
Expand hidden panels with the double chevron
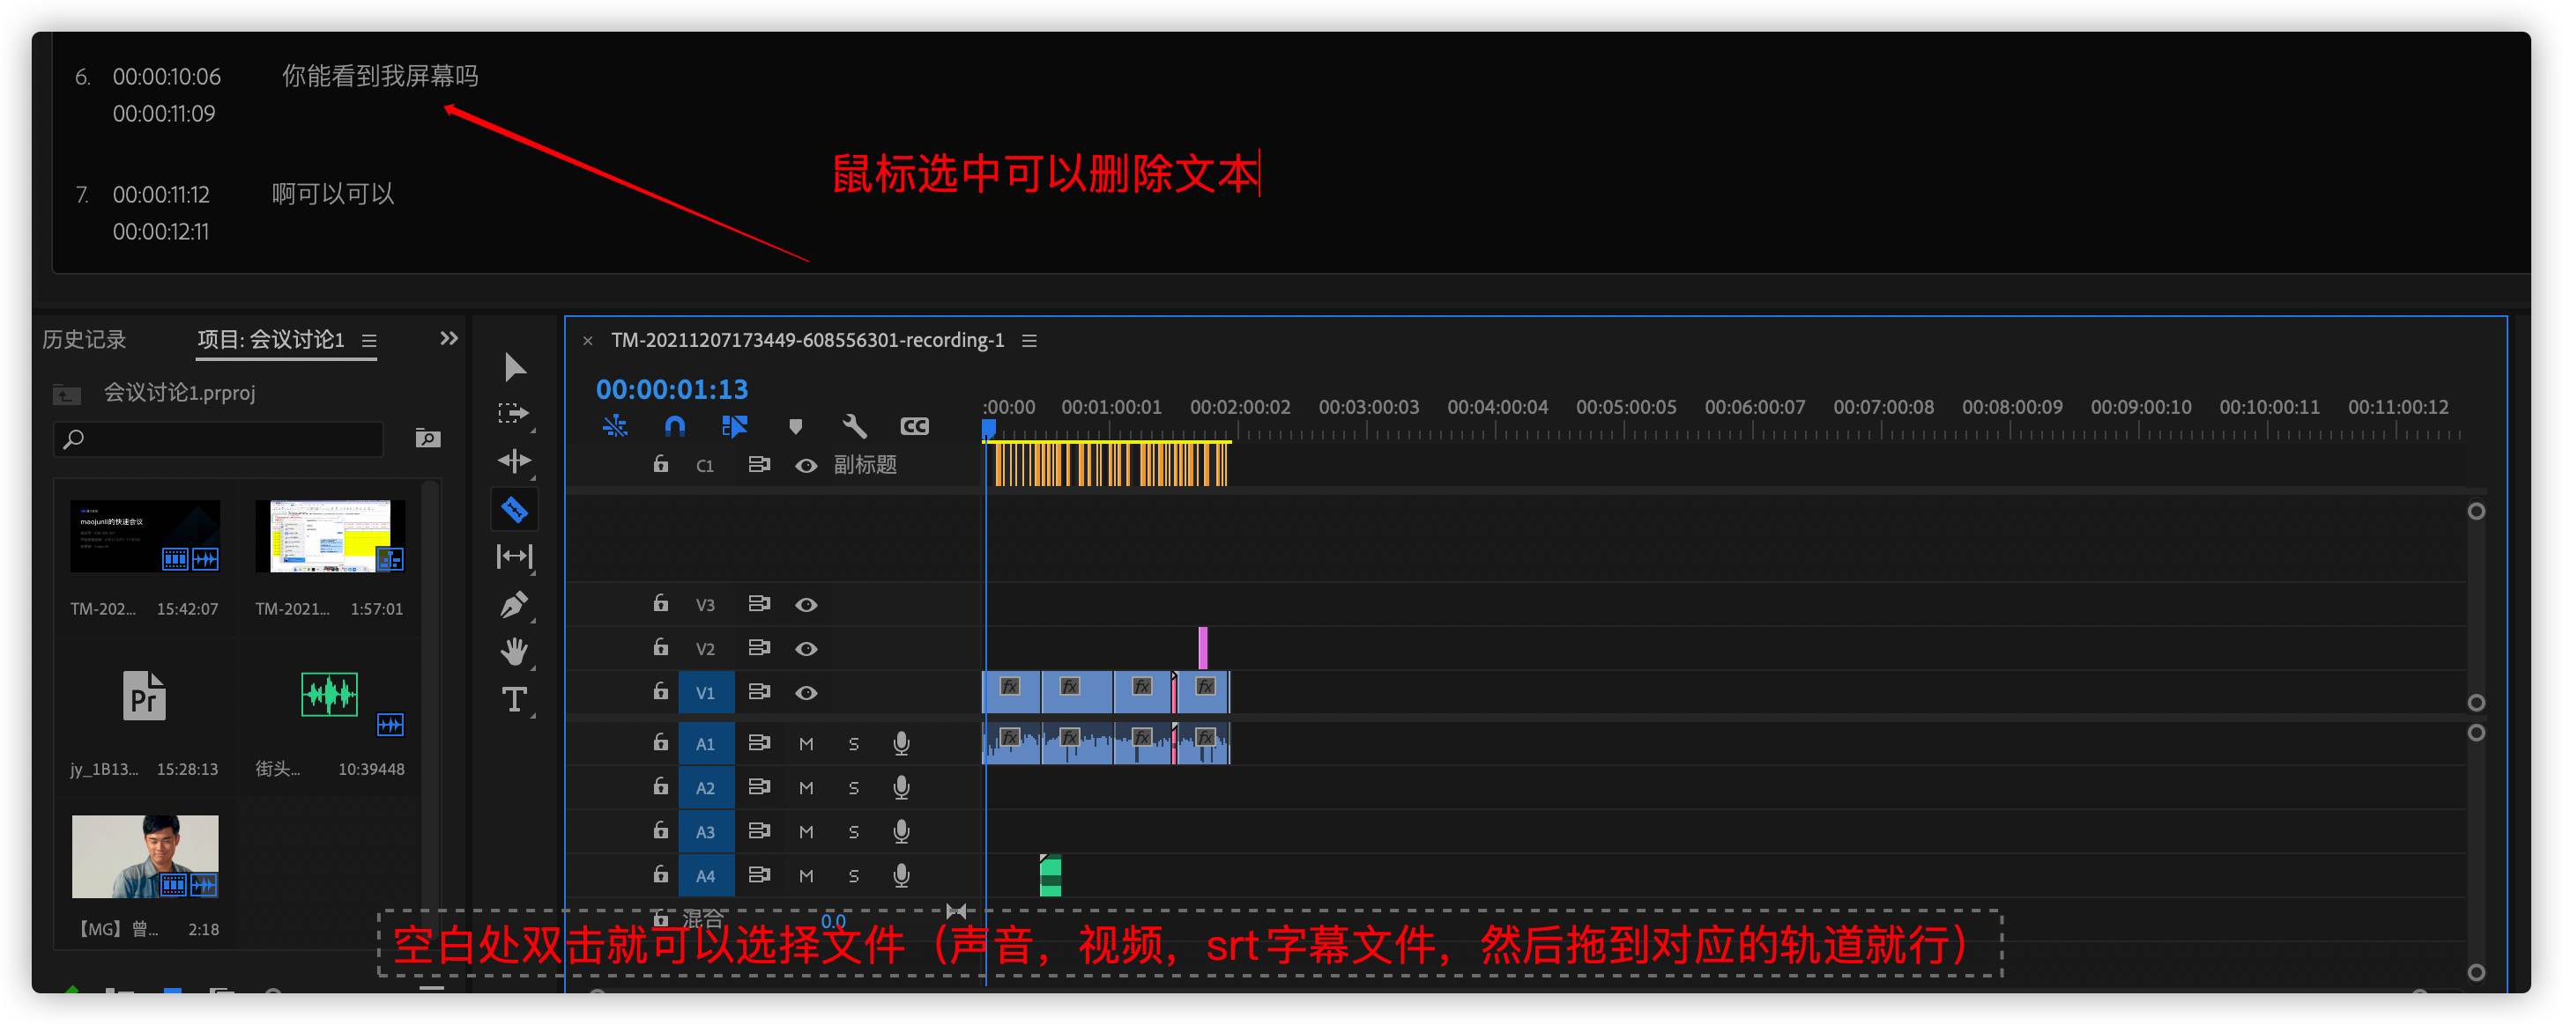tap(448, 337)
